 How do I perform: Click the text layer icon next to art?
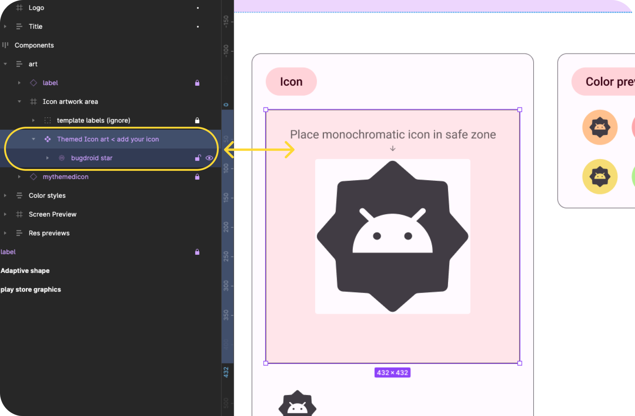click(x=20, y=64)
